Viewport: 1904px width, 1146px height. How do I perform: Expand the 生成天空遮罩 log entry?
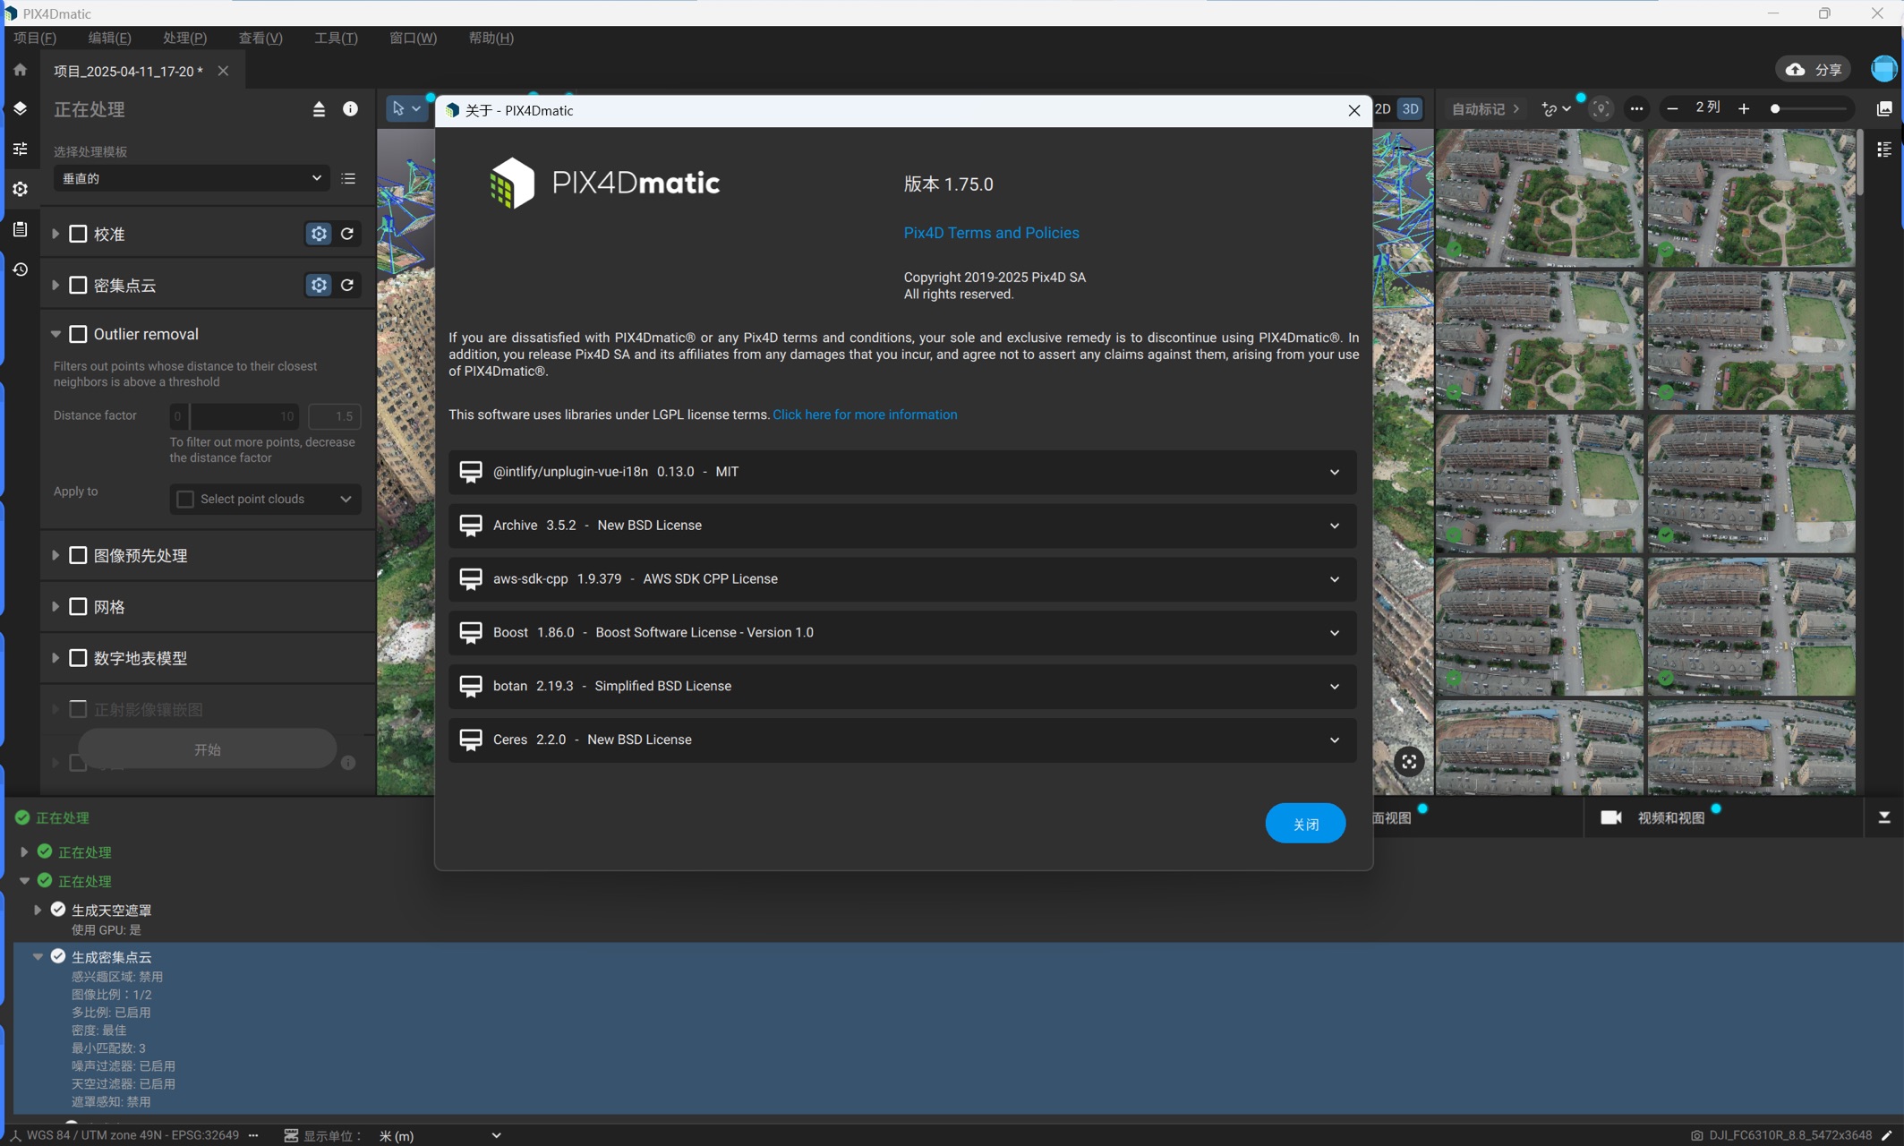(38, 910)
